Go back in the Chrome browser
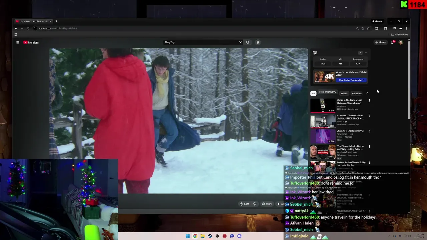Screen dimensions: 427x240 point(16,28)
